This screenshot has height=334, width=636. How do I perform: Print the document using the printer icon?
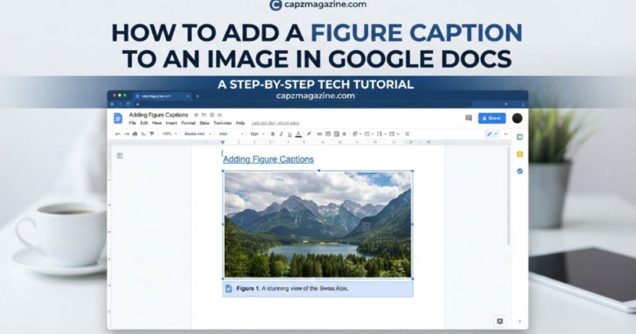coord(135,133)
